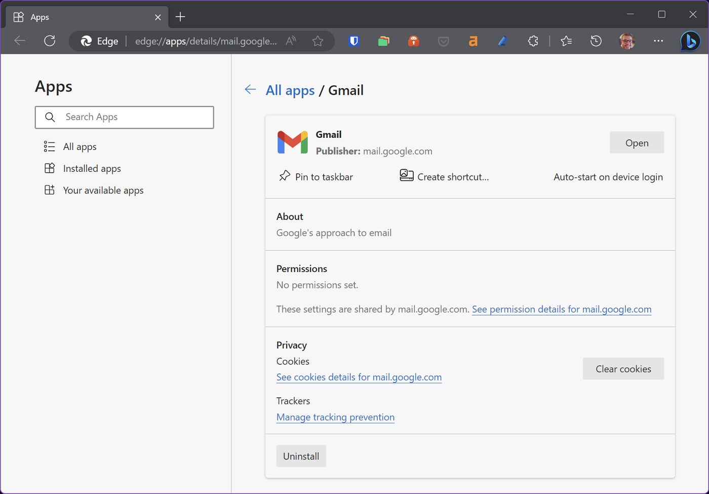The height and width of the screenshot is (494, 709).
Task: Open See cookies details for mail.google.com
Action: (x=359, y=377)
